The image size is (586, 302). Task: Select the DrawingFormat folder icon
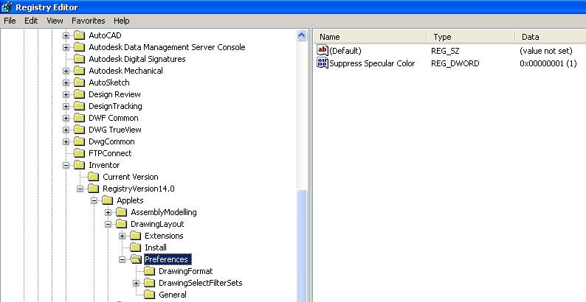150,271
